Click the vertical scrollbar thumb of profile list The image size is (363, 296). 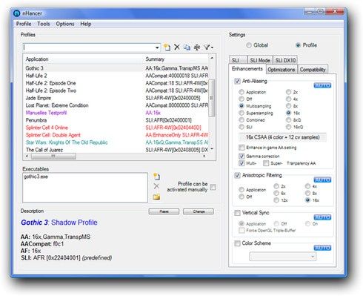click(x=212, y=98)
